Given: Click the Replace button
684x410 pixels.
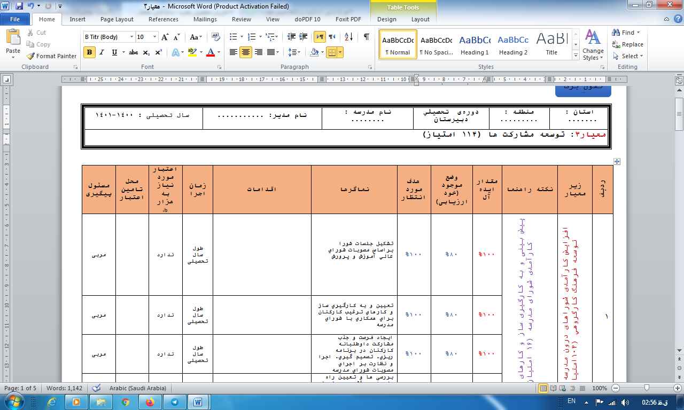Looking at the screenshot, I should tap(628, 44).
